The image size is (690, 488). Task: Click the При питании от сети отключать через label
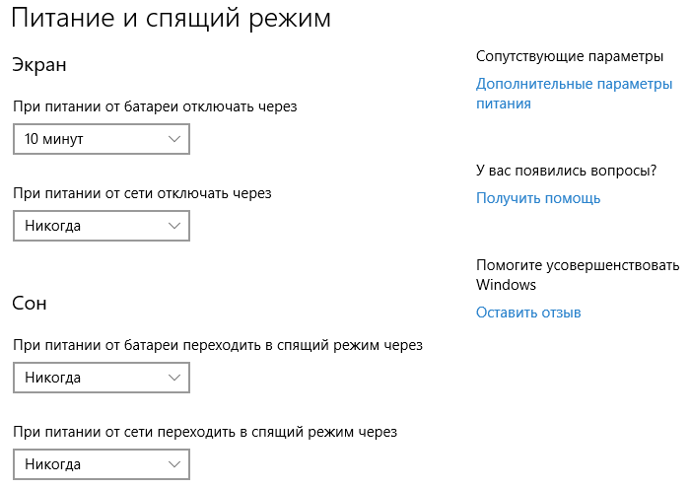click(142, 193)
